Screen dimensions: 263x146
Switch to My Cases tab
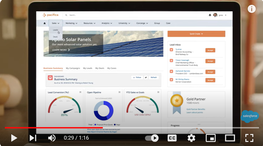pyautogui.click(x=112, y=68)
